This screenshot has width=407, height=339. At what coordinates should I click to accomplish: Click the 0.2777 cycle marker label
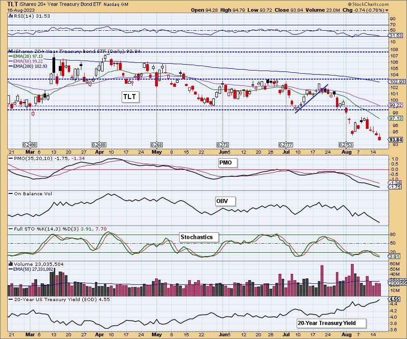[x=285, y=145]
